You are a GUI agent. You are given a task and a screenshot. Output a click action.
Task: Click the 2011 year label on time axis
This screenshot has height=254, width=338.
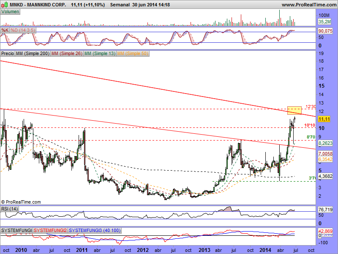click(82, 250)
